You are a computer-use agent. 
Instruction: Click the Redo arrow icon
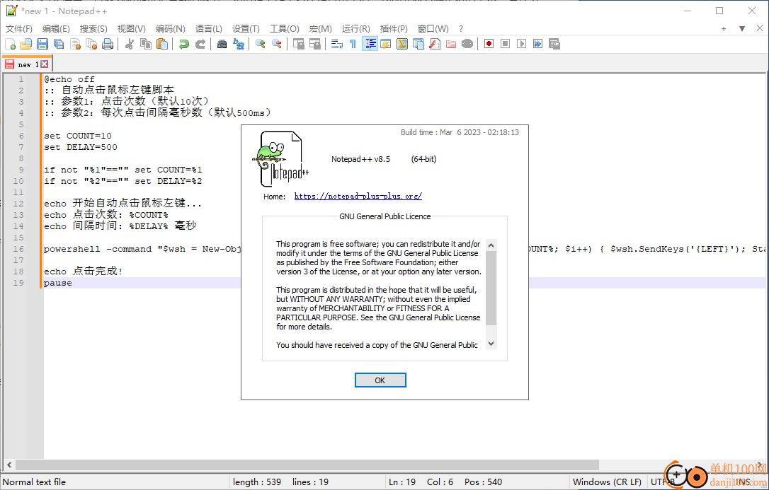pos(200,44)
